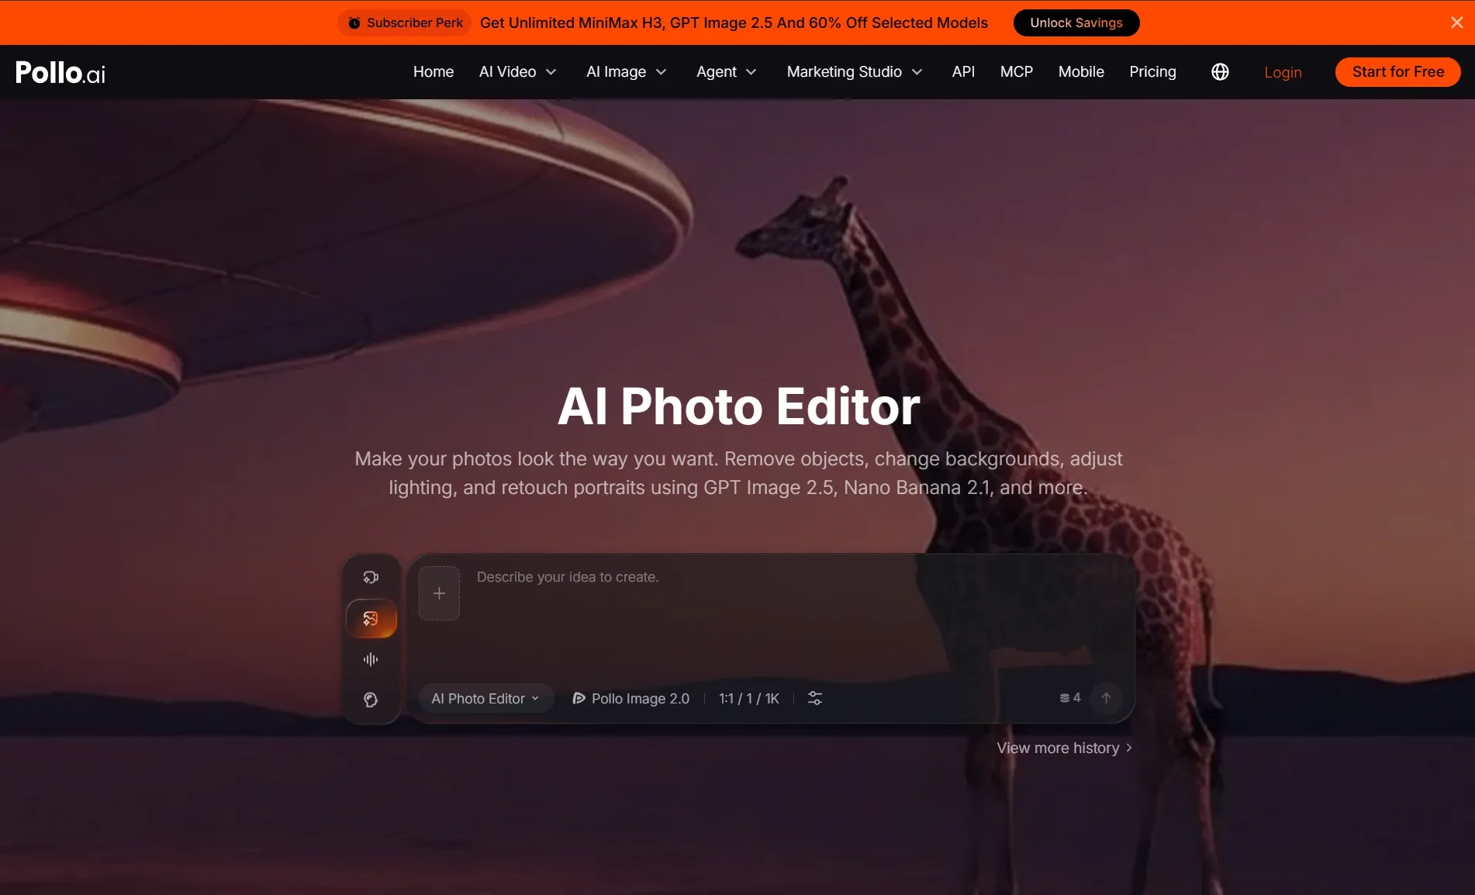Click the Start for Free button
Screen dimensions: 1475x895
pos(1398,72)
